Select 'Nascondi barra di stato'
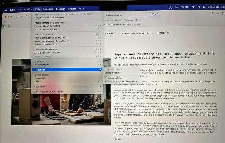Image resolution: width=225 pixels, height=143 pixels. pyautogui.click(x=46, y=29)
